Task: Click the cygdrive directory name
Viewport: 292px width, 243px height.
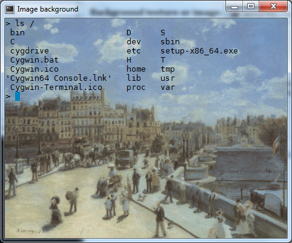Action: click(x=30, y=51)
